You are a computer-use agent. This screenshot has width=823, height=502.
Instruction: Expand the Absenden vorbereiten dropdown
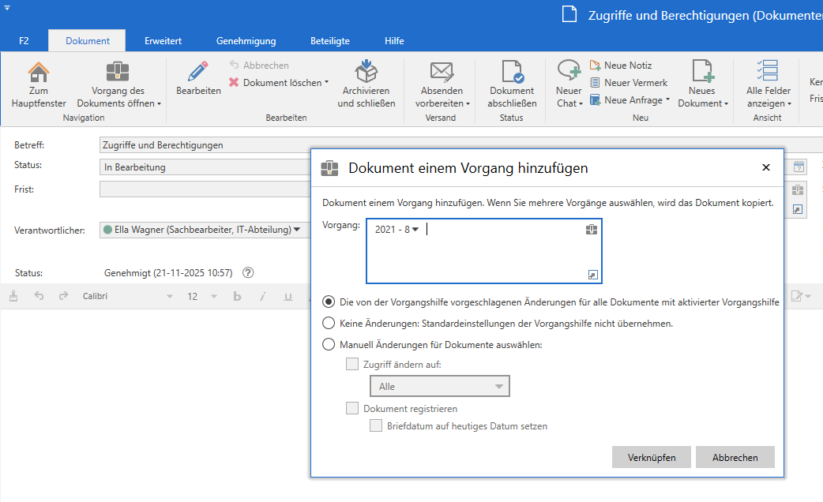click(468, 103)
